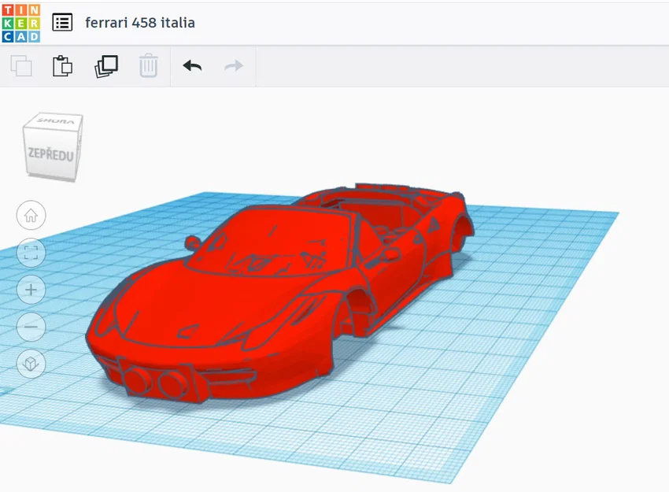Switch to orthographic view cube icon
Screen dimensions: 669x492
tap(31, 364)
